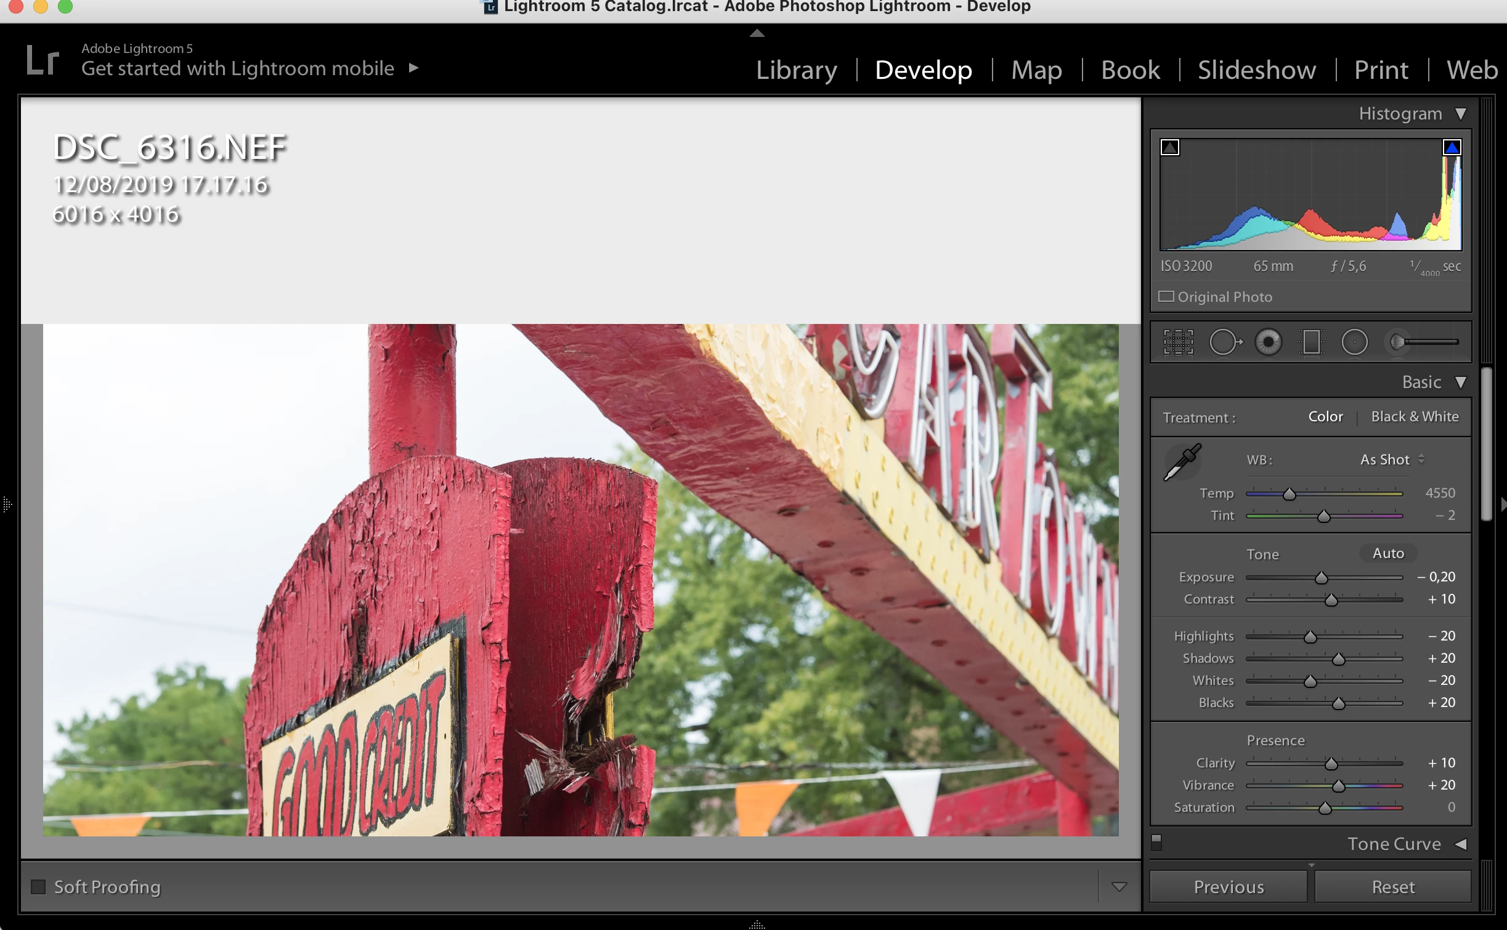The width and height of the screenshot is (1507, 930).
Task: Click the Auto tone button
Action: (x=1388, y=553)
